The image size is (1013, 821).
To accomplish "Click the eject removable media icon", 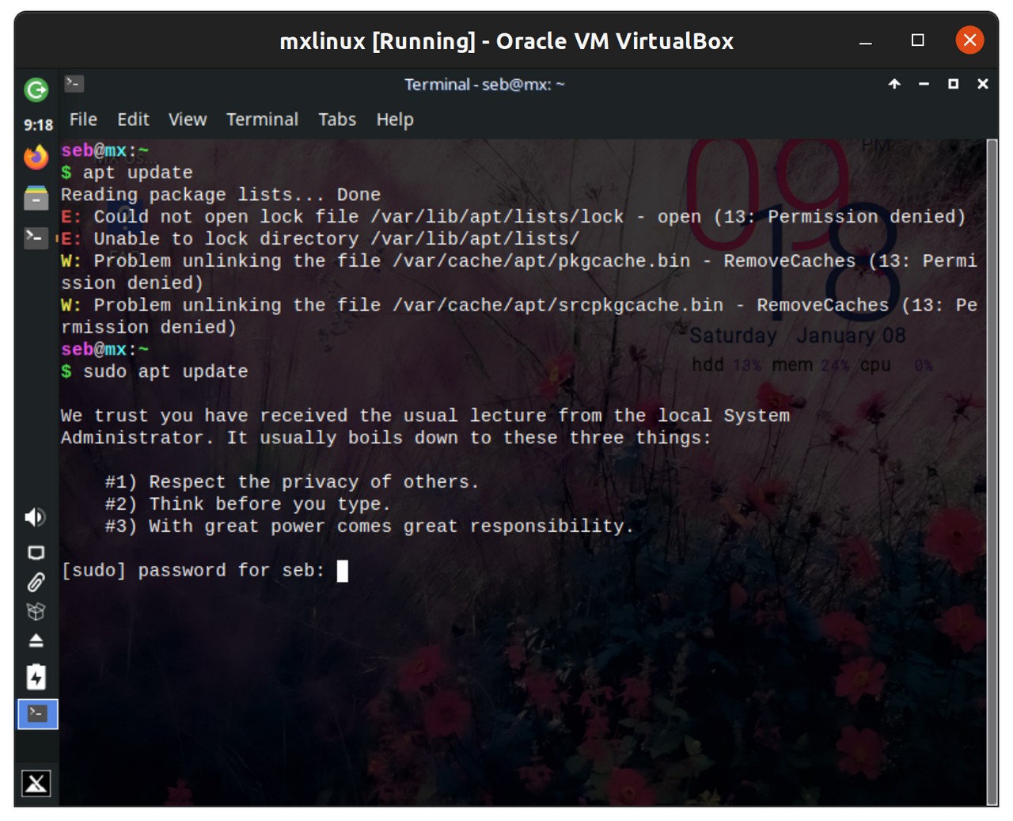I will (x=36, y=640).
